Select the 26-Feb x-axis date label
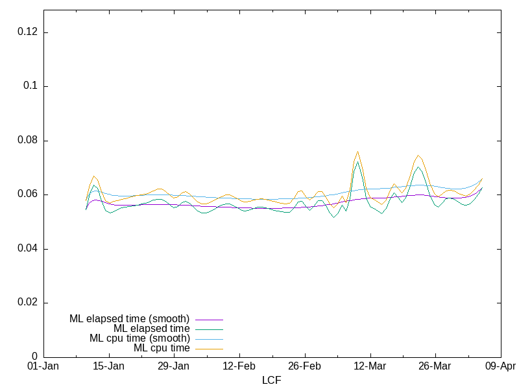Screen dimensions: 519x389 click(x=304, y=366)
